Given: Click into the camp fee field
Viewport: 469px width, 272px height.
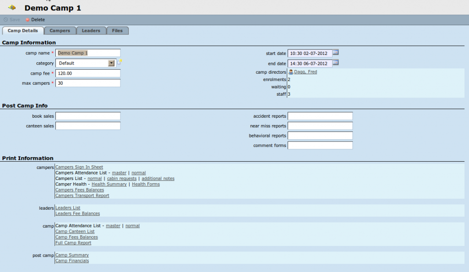Looking at the screenshot, I should tap(88, 73).
